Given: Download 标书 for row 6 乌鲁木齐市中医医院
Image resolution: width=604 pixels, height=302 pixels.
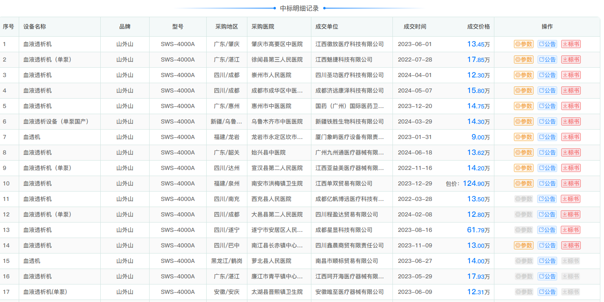Looking at the screenshot, I should [571, 121].
